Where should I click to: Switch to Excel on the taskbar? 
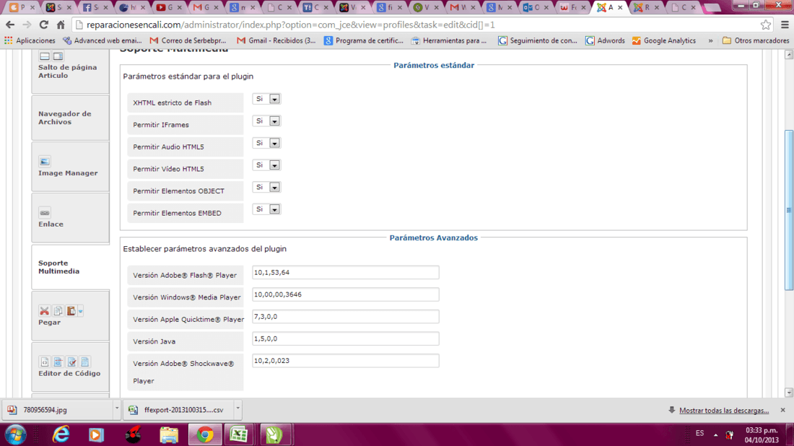(x=239, y=434)
